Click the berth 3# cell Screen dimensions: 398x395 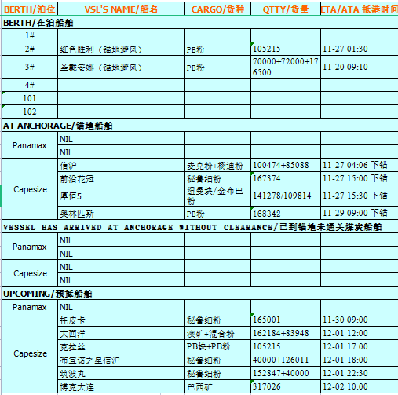30,67
